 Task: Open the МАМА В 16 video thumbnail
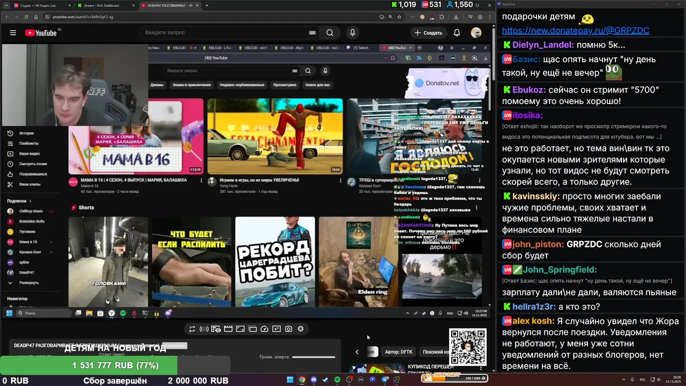(x=136, y=136)
